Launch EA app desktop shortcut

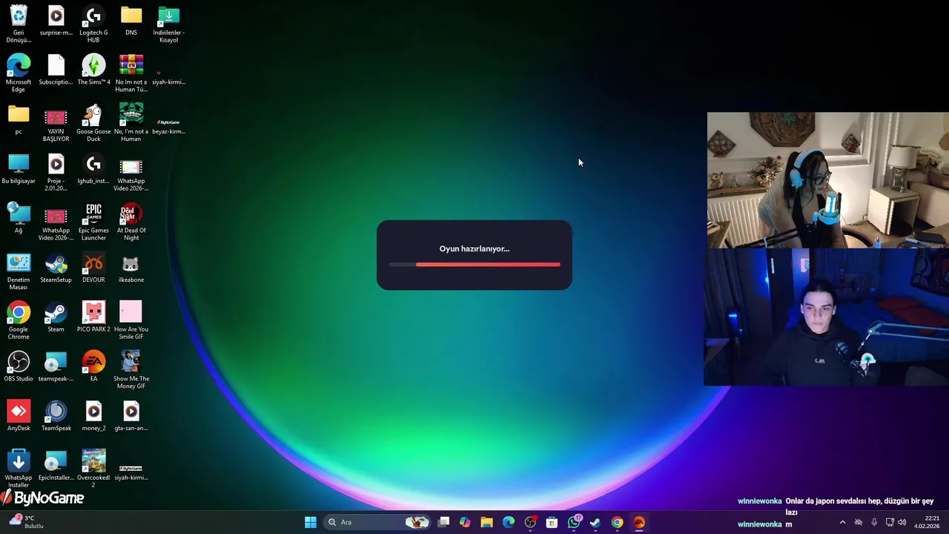(93, 367)
